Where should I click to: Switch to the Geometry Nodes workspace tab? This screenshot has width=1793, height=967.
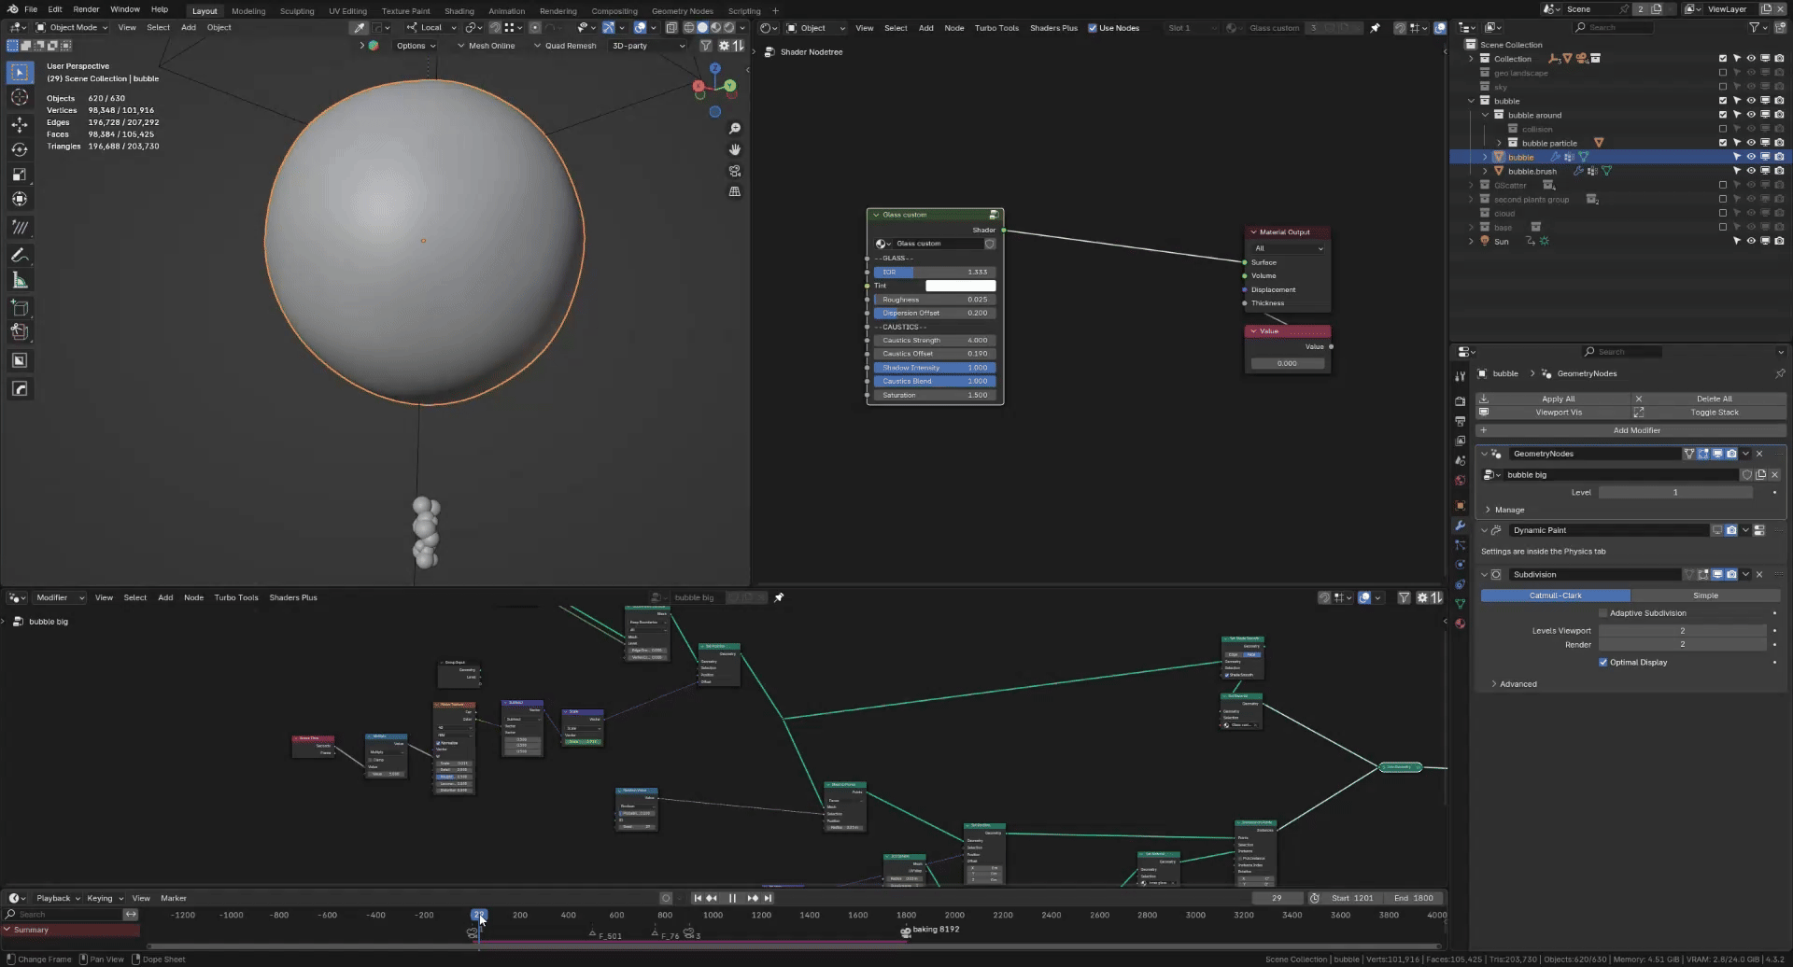[682, 11]
